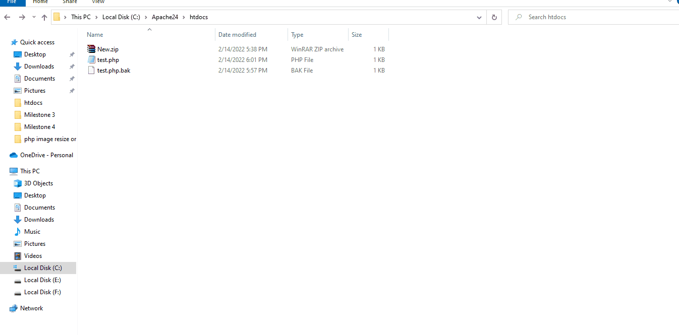Select test.php.bak file name
This screenshot has height=335, width=679.
point(114,70)
